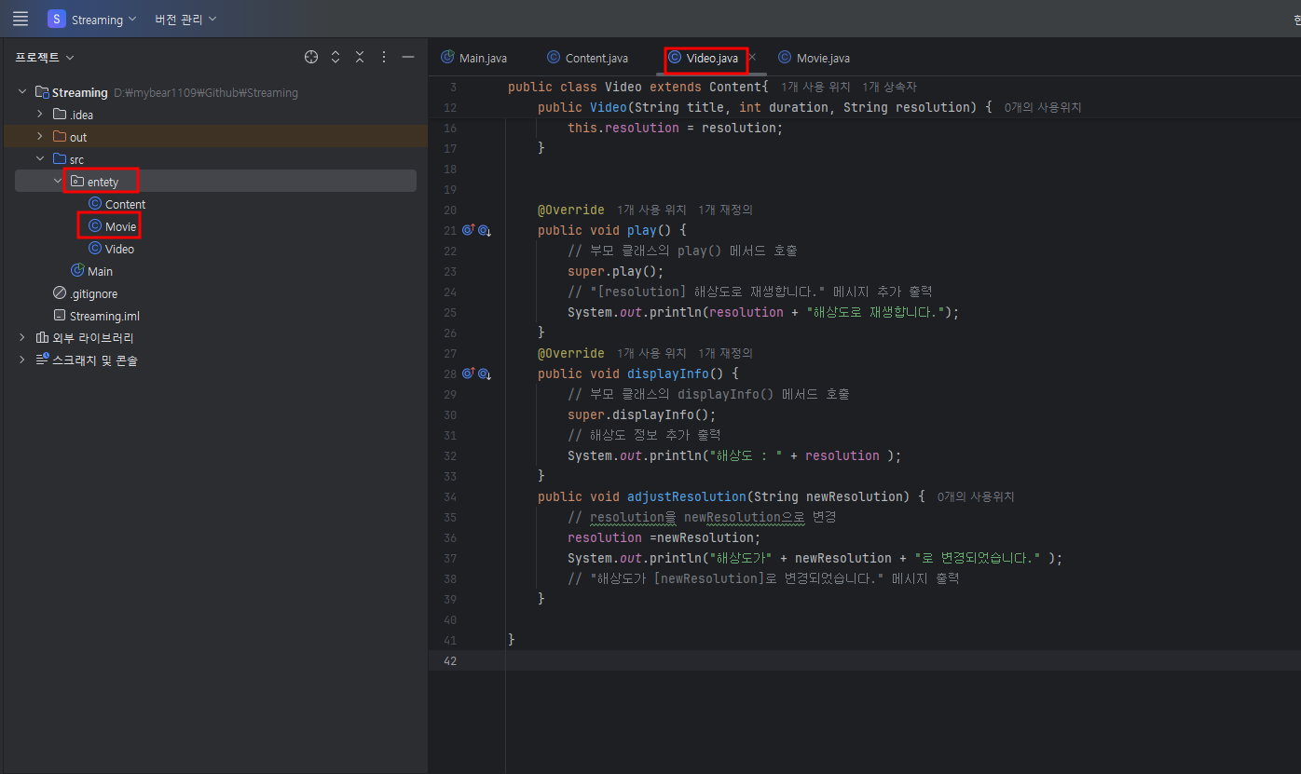The image size is (1301, 774).
Task: Select the .idea folder row
Action: pos(213,115)
